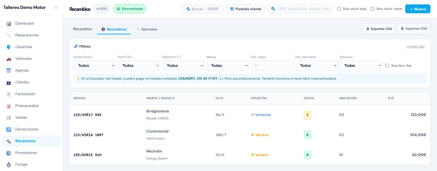Click the green stock badge showing 8
The width and height of the screenshot is (437, 171).
point(307,155)
